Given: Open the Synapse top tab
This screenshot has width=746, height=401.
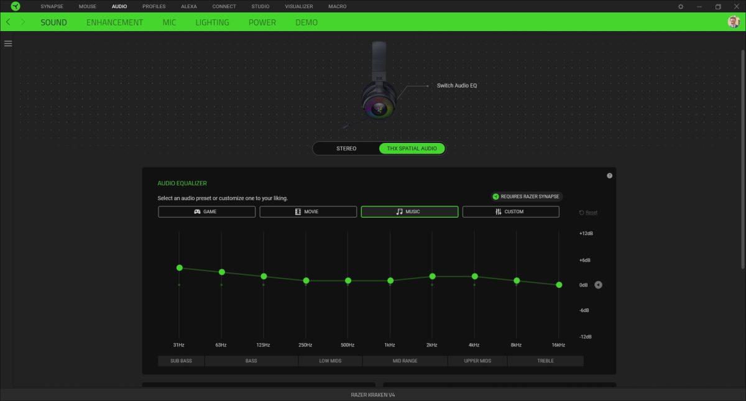Looking at the screenshot, I should point(52,6).
